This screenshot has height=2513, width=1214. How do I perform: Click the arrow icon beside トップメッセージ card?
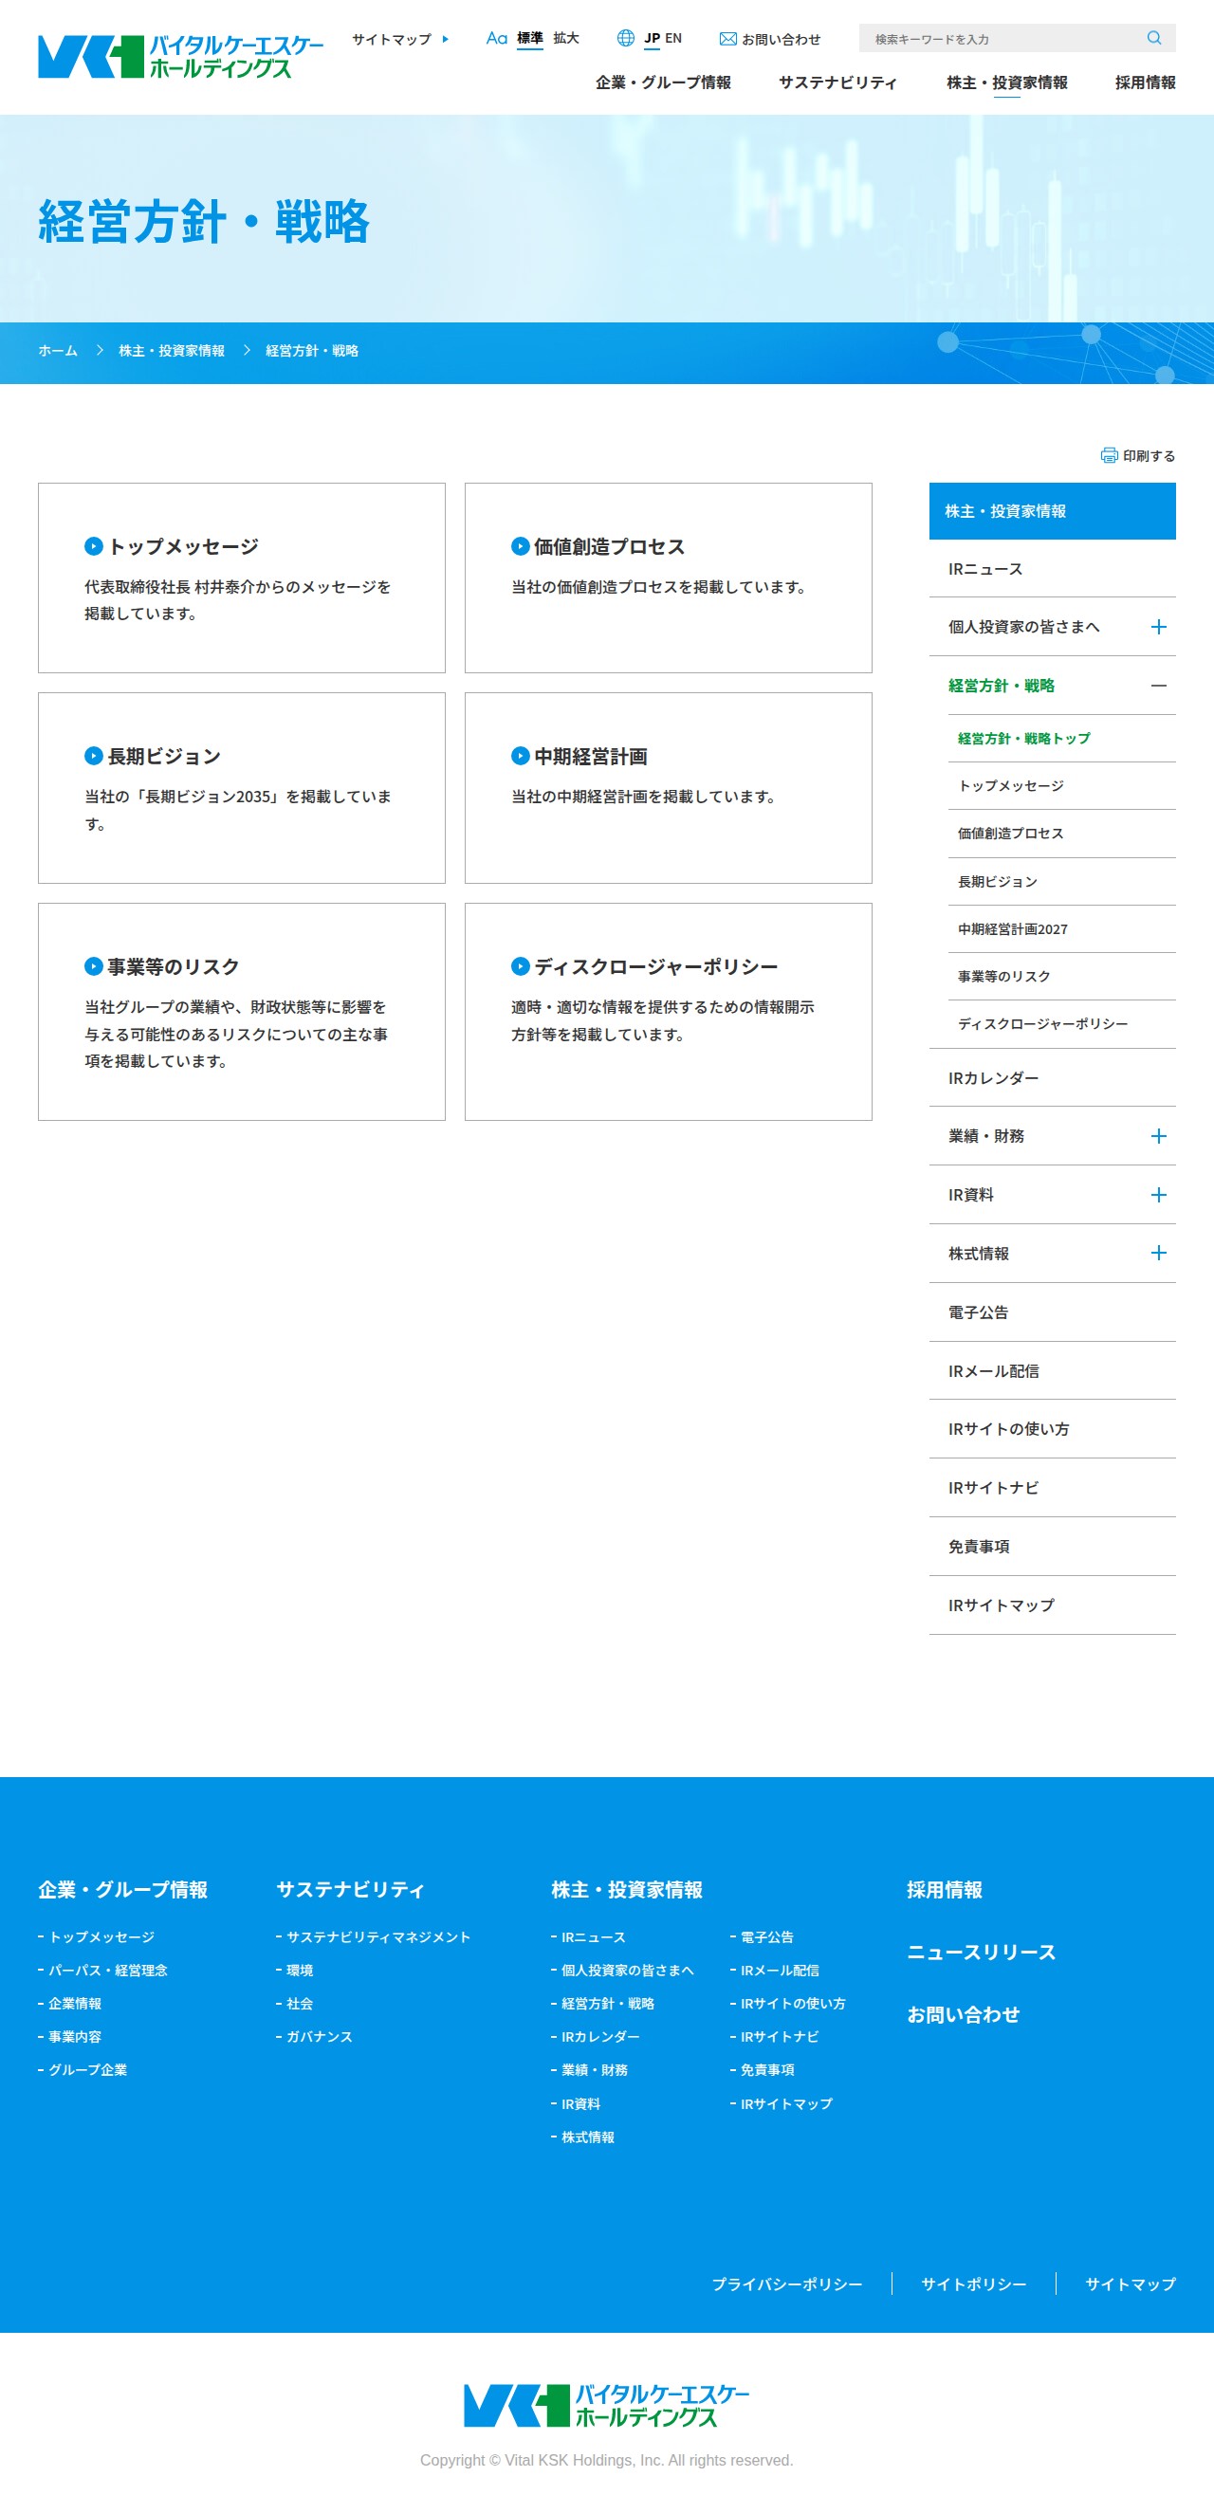(x=94, y=546)
